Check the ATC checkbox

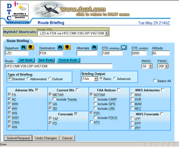pos(92,122)
